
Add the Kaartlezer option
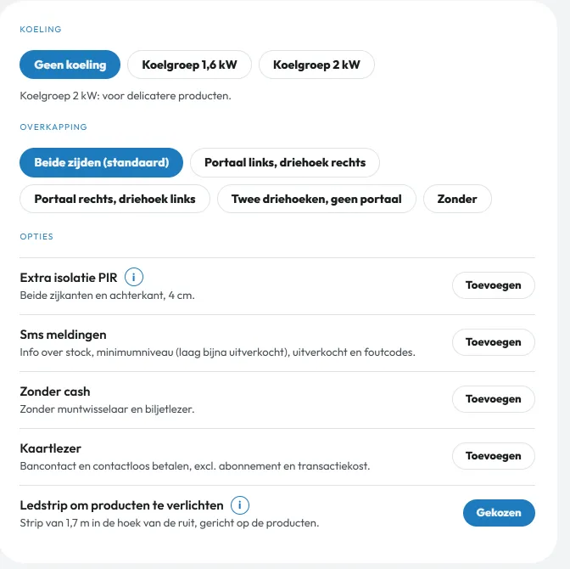[x=494, y=456]
